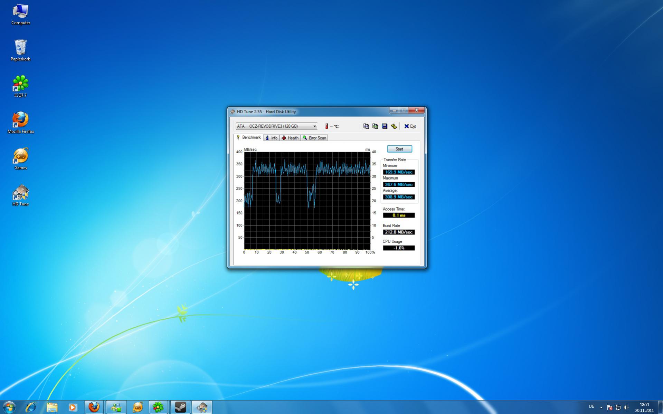Image resolution: width=663 pixels, height=414 pixels.
Task: Switch to ICQ in the taskbar
Action: tap(158, 407)
